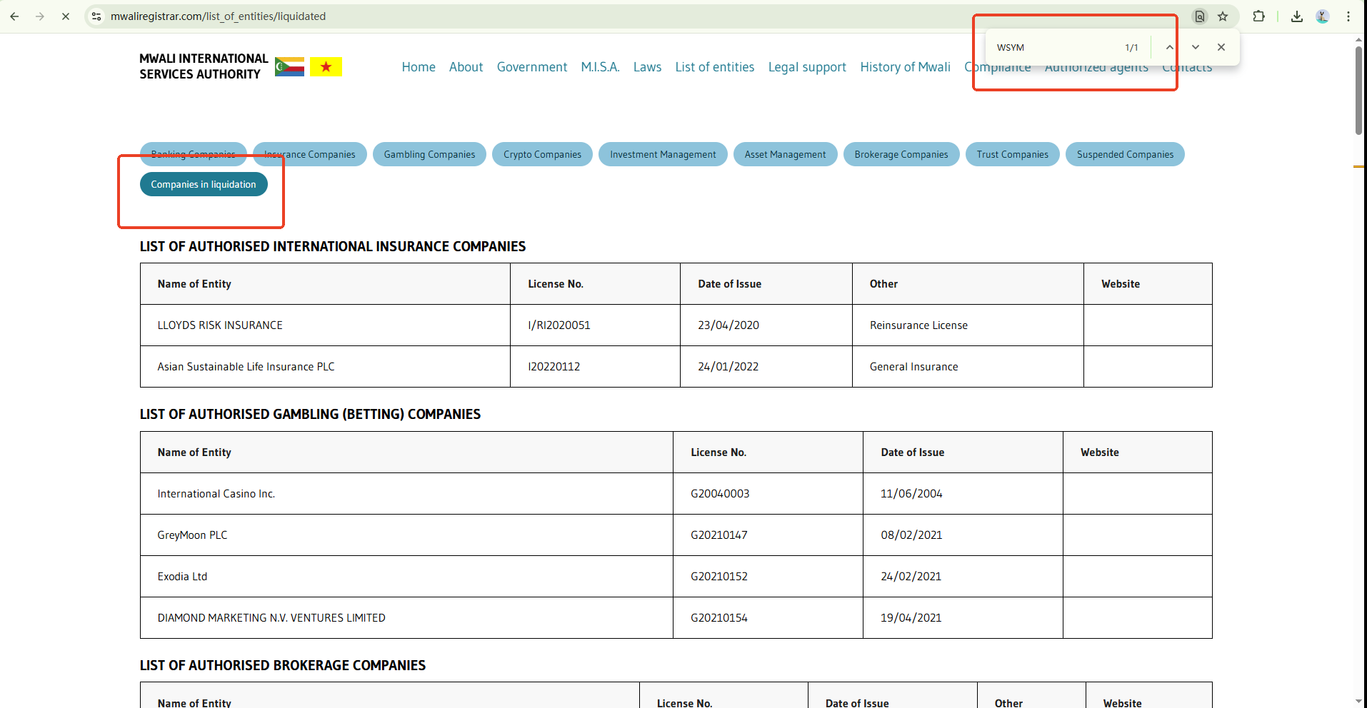The image size is (1367, 708).
Task: Close the find-in-page bar
Action: [x=1221, y=47]
